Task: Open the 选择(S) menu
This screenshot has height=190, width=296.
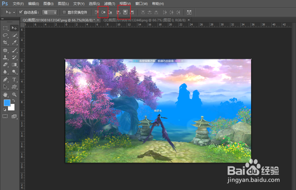Action: 94,4
